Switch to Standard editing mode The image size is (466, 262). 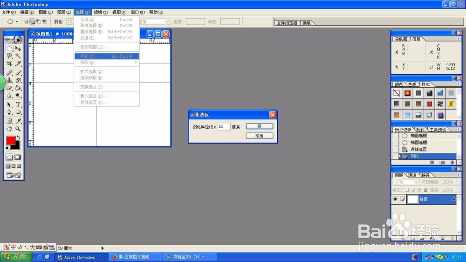tap(9, 157)
